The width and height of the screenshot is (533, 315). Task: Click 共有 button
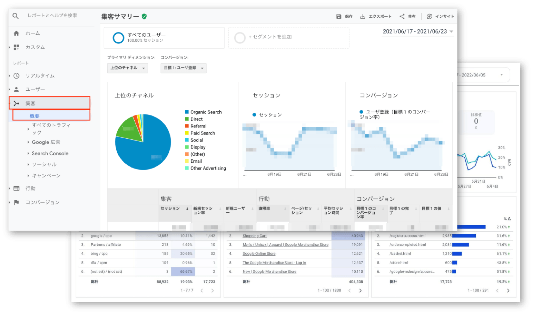[x=407, y=17]
